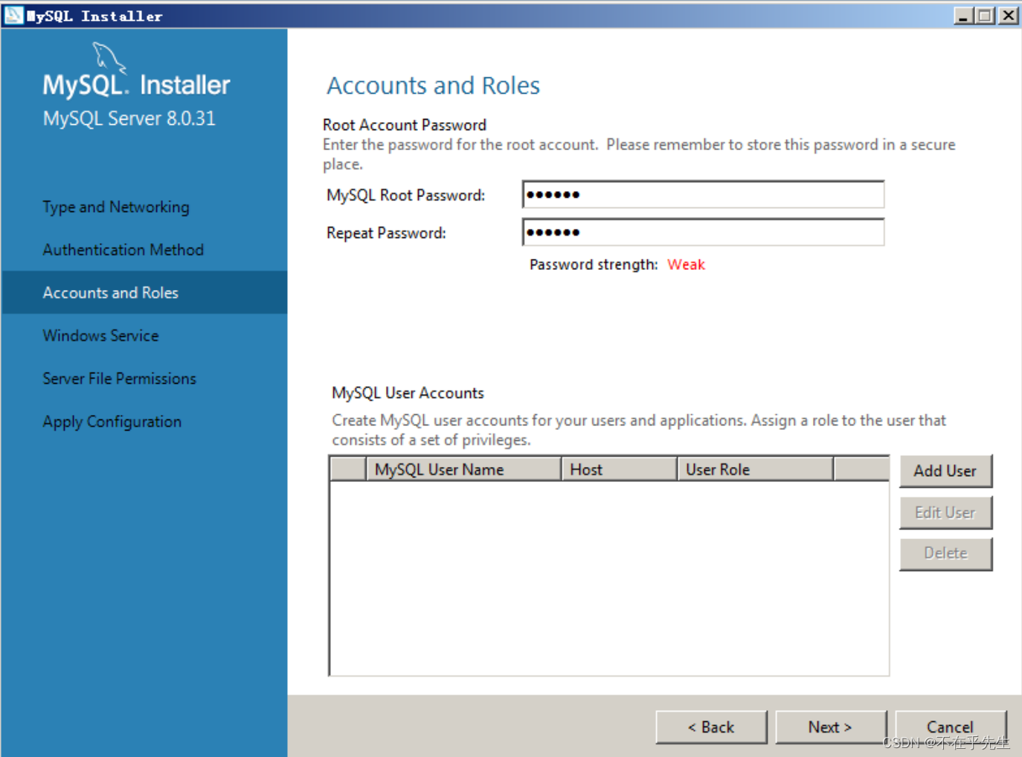Click the Cancel button
This screenshot has width=1022, height=757.
(x=951, y=727)
